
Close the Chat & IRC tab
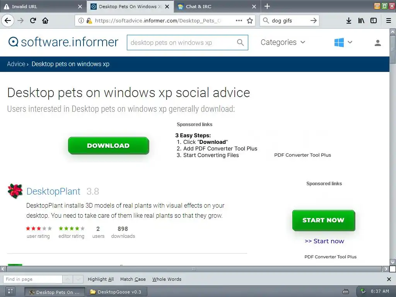(254, 7)
